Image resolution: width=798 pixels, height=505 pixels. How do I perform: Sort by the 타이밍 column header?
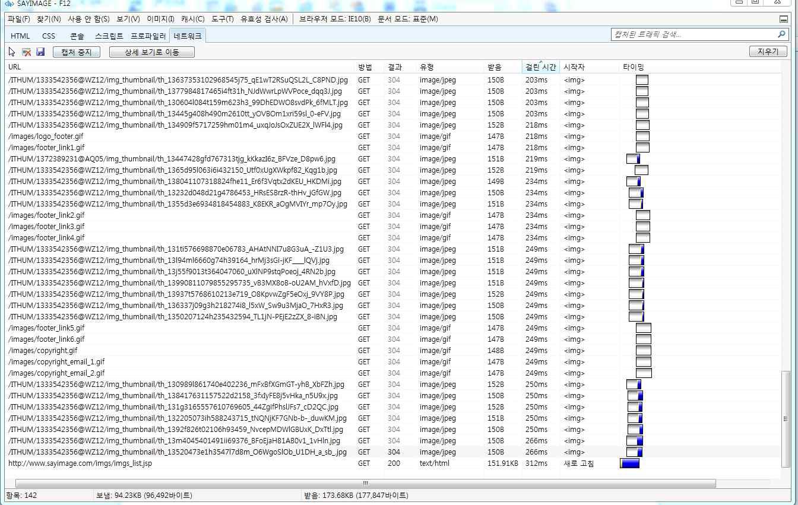point(699,67)
